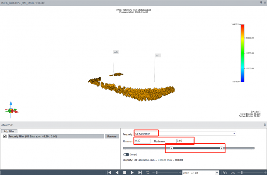Click the Add Filter button
Screen dimensions: 267x175
[x=10, y=131]
